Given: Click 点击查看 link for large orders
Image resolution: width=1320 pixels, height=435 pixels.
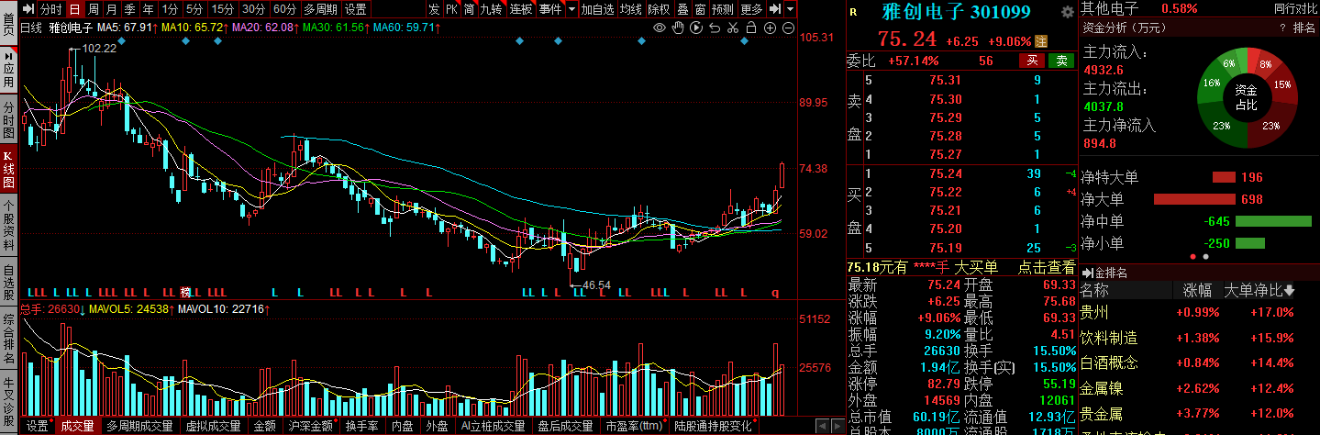Looking at the screenshot, I should (x=1047, y=267).
